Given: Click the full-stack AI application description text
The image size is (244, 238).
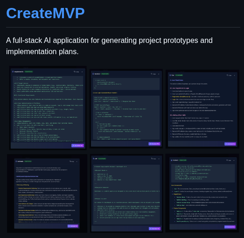Looking at the screenshot, I should coord(109,46).
